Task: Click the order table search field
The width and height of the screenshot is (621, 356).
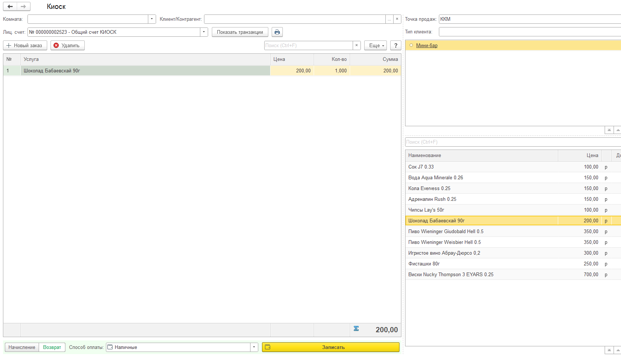Action: [308, 45]
